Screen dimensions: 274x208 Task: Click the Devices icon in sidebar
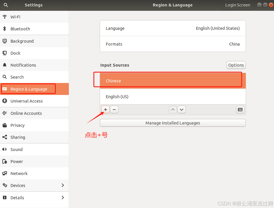click(5, 185)
